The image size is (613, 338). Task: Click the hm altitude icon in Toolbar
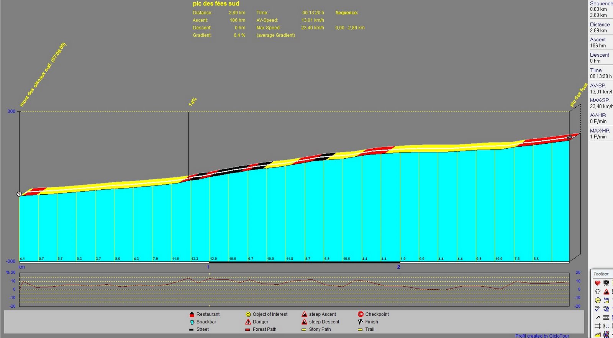point(606,300)
